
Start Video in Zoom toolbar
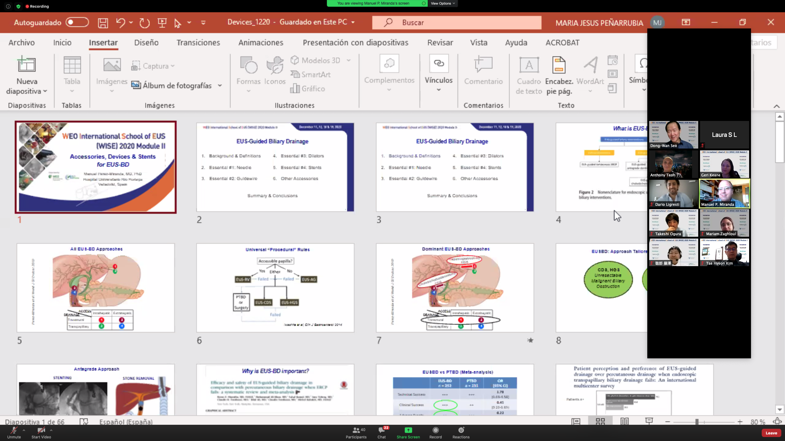tap(41, 433)
